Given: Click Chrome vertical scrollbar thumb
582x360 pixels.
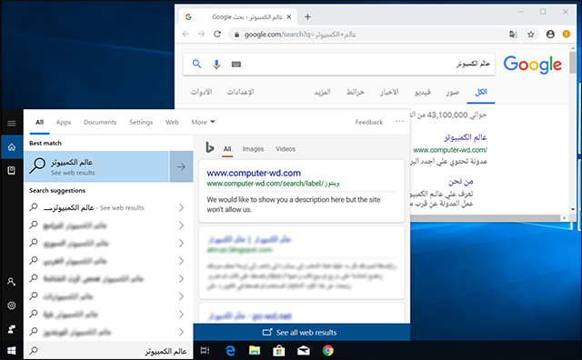Looking at the screenshot, I should [x=573, y=63].
